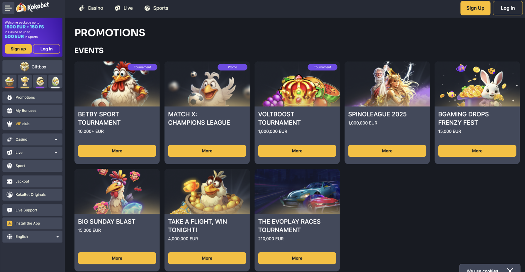Open the VIP club crown item
Screen dimensions: 525x272
click(x=32, y=124)
